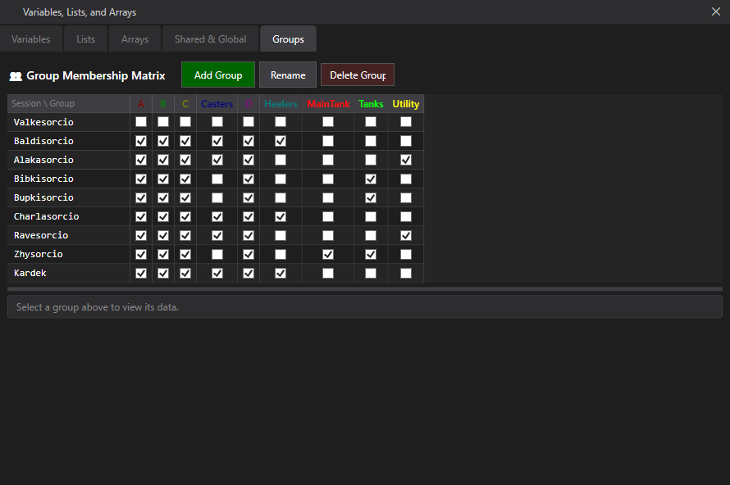Select the MainTank group column header
Screen dimensions: 730x485
point(328,104)
